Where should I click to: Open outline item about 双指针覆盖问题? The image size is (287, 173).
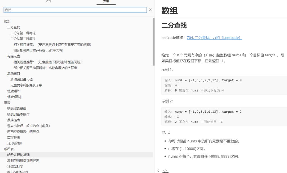[x=48, y=62]
